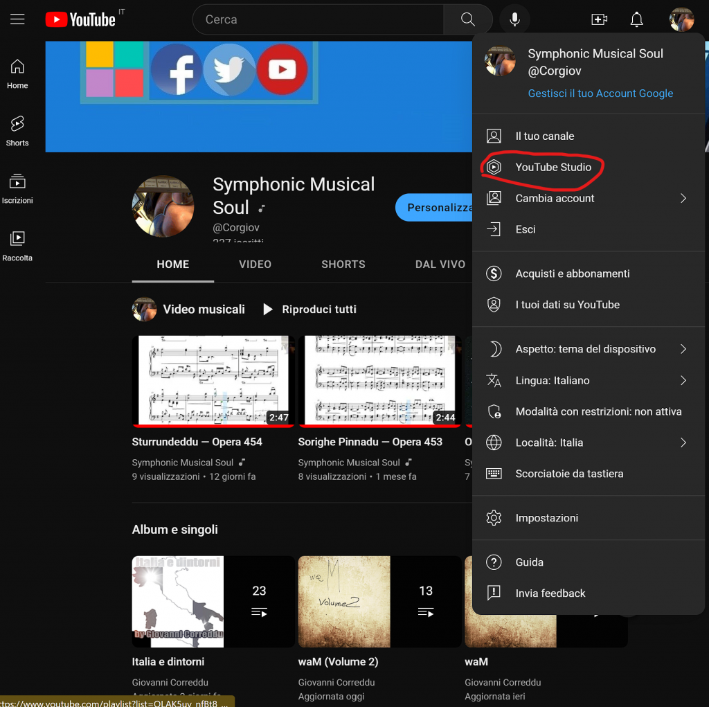Click Riproduci tutti

[x=309, y=310]
